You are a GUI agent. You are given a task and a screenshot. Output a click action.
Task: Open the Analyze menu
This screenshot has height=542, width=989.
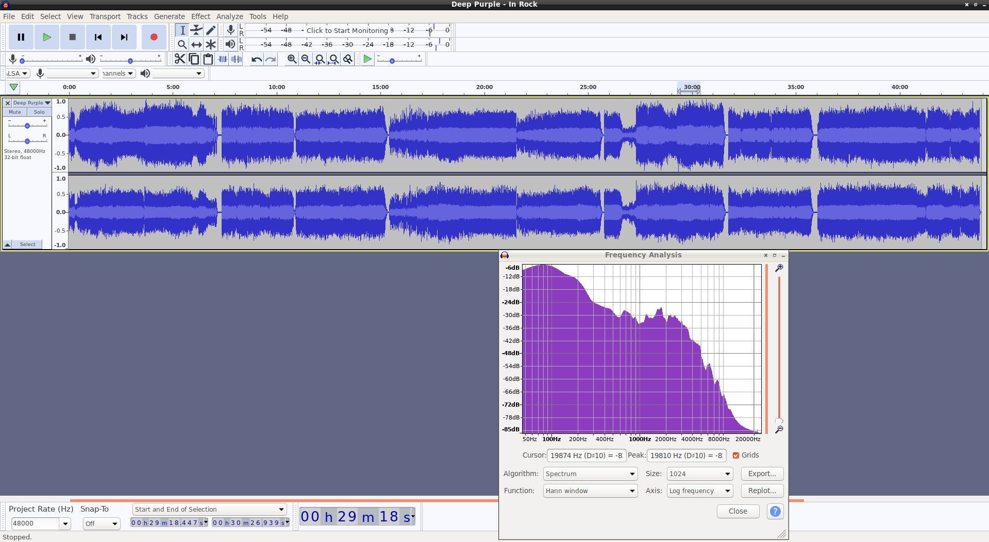[x=229, y=16]
